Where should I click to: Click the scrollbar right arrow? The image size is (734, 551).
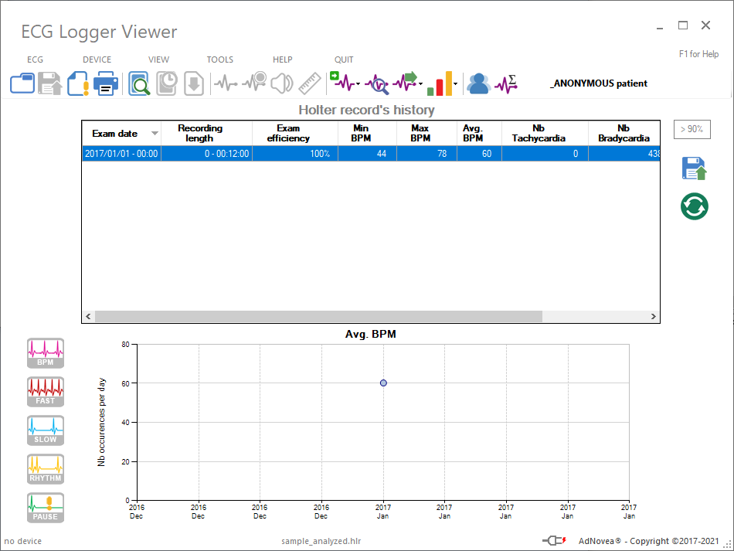pyautogui.click(x=654, y=317)
